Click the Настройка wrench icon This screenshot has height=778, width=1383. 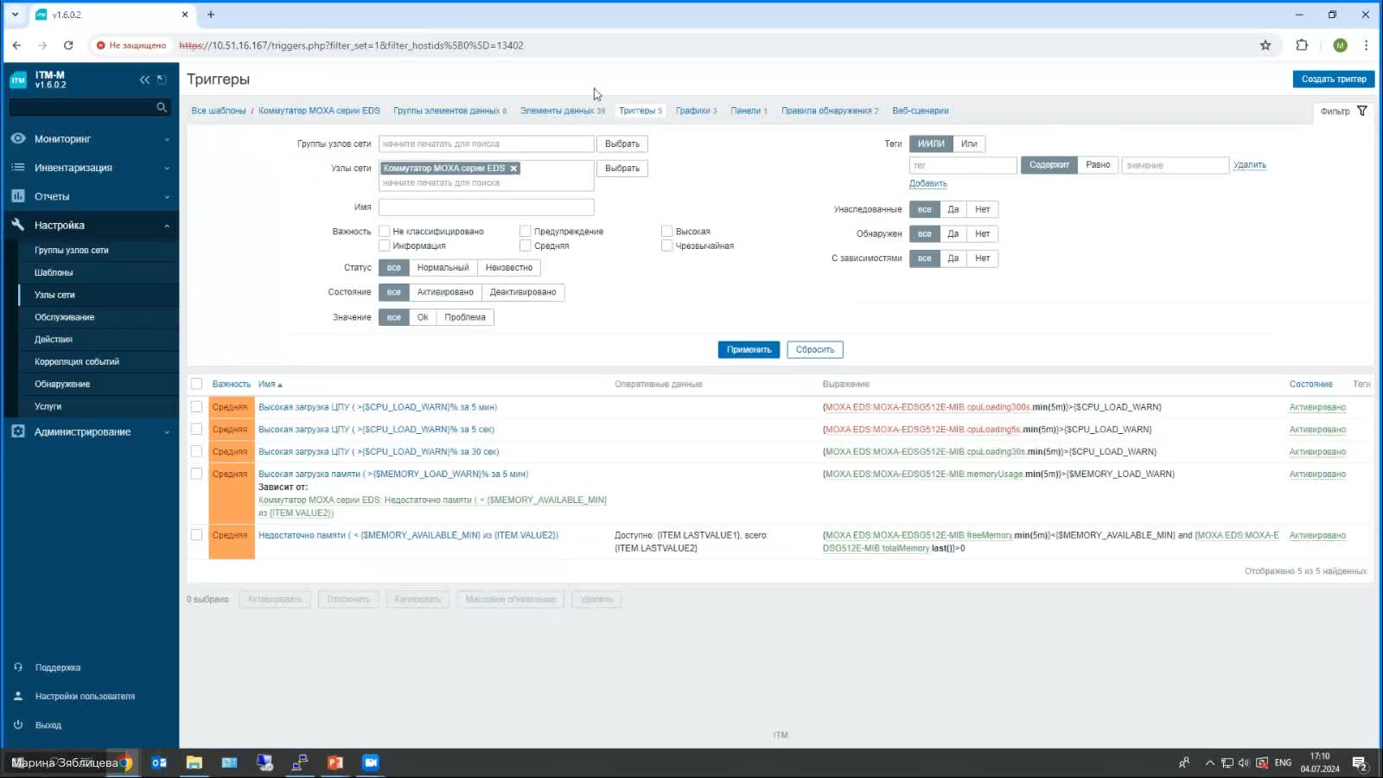tap(18, 225)
